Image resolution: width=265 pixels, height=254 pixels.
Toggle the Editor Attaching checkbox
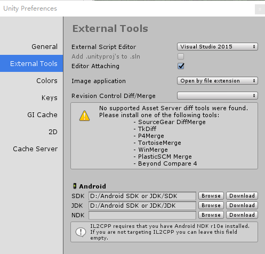click(181, 66)
